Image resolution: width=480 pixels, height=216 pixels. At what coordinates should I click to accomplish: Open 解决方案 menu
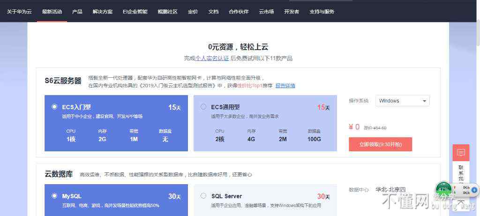click(103, 12)
